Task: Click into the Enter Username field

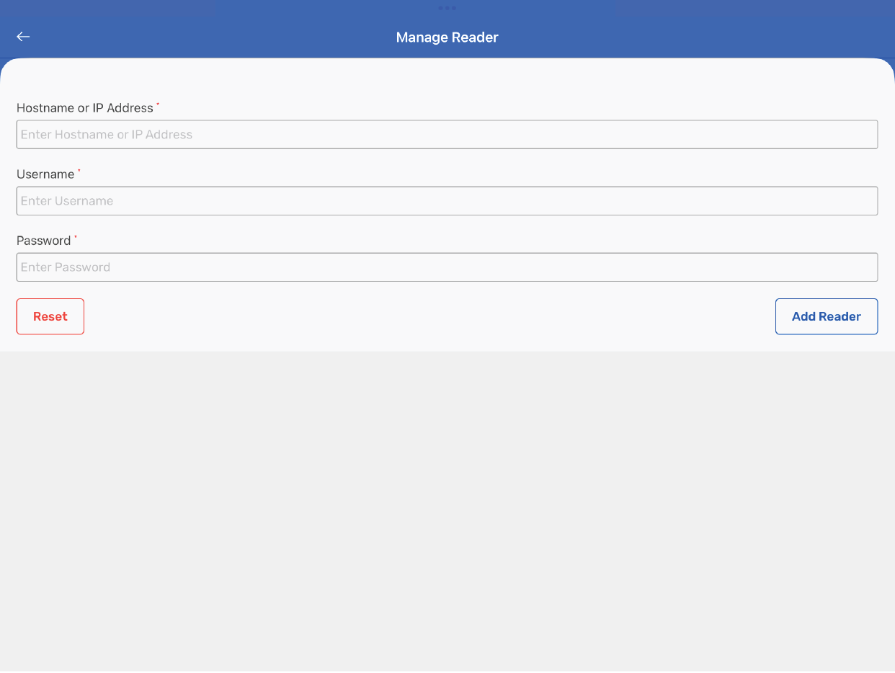Action: pos(447,201)
